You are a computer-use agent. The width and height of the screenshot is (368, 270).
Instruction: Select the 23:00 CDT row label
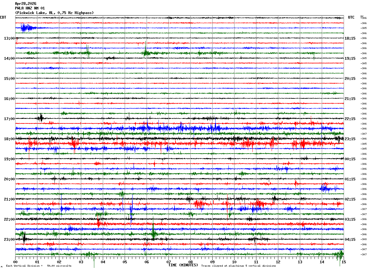point(9,240)
